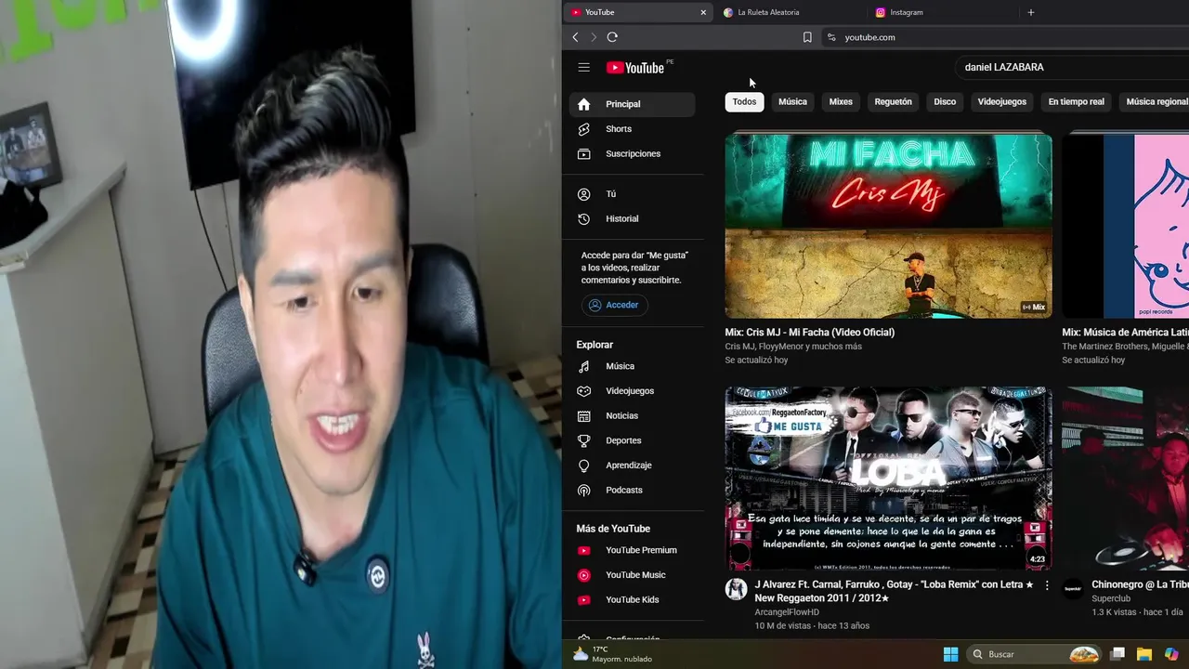Go to Principal home section

click(632, 104)
